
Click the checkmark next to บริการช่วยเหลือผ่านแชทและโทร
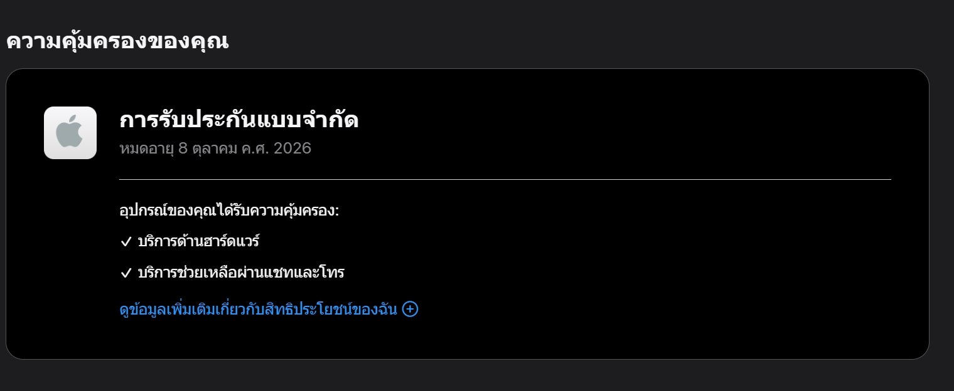pyautogui.click(x=126, y=273)
